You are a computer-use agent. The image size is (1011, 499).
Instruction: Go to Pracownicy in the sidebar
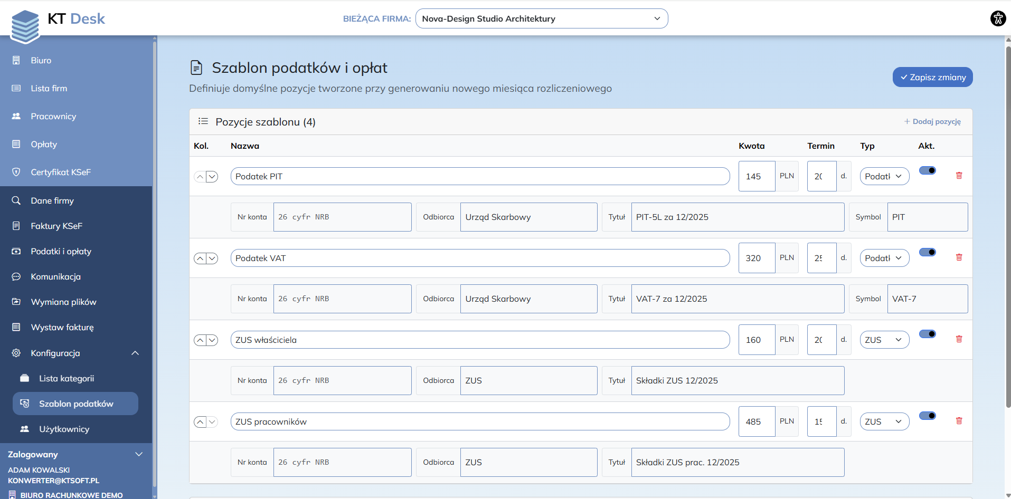click(53, 116)
